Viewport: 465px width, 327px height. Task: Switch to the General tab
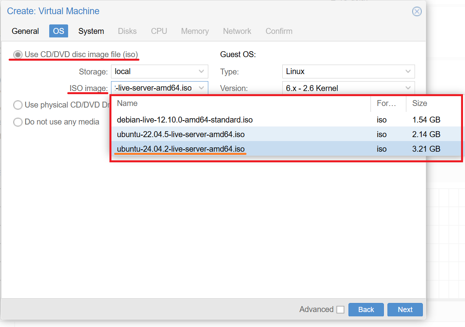pos(25,31)
